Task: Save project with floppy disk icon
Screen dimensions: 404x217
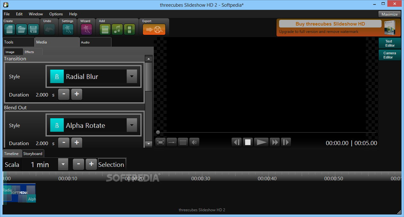Action: click(x=33, y=29)
